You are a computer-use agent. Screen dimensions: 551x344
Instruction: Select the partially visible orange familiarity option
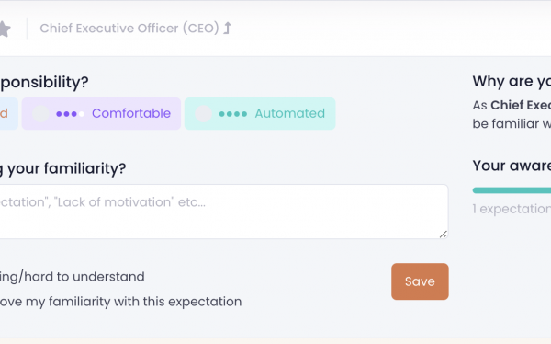tap(9, 113)
